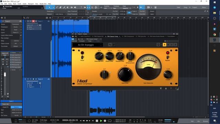This screenshot has width=220, height=124.
Task: Select preset slot A in T-RackS
Action: coord(164,45)
